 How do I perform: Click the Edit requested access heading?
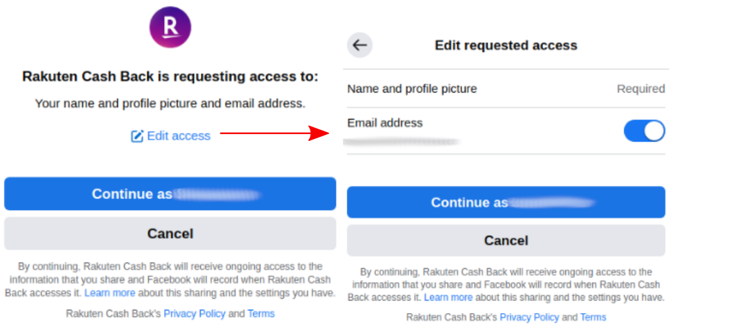(506, 46)
